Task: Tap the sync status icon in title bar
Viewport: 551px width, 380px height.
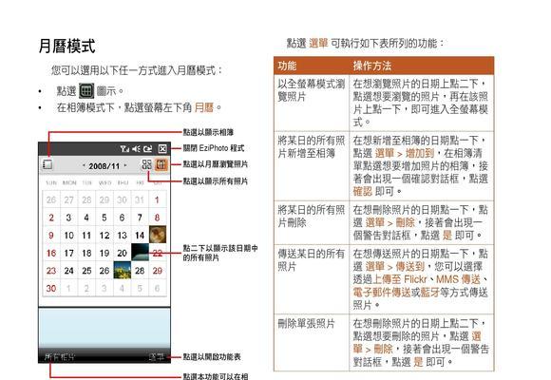Action: 147,149
